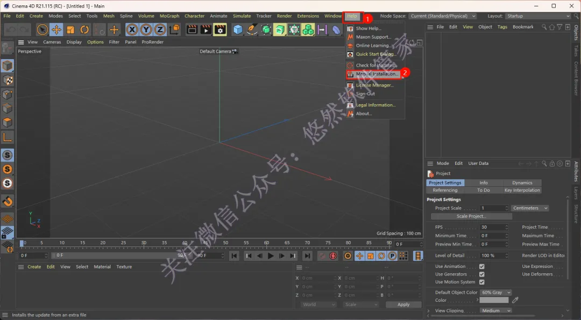
Task: Open the Scale mode dropdown
Action: (361, 304)
